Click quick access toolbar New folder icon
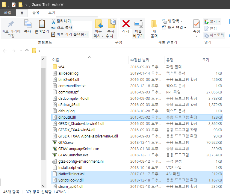This screenshot has height=195, width=230. tap(20, 5)
